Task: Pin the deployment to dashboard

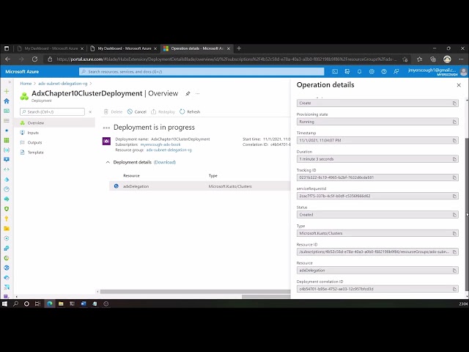Action: point(188,93)
